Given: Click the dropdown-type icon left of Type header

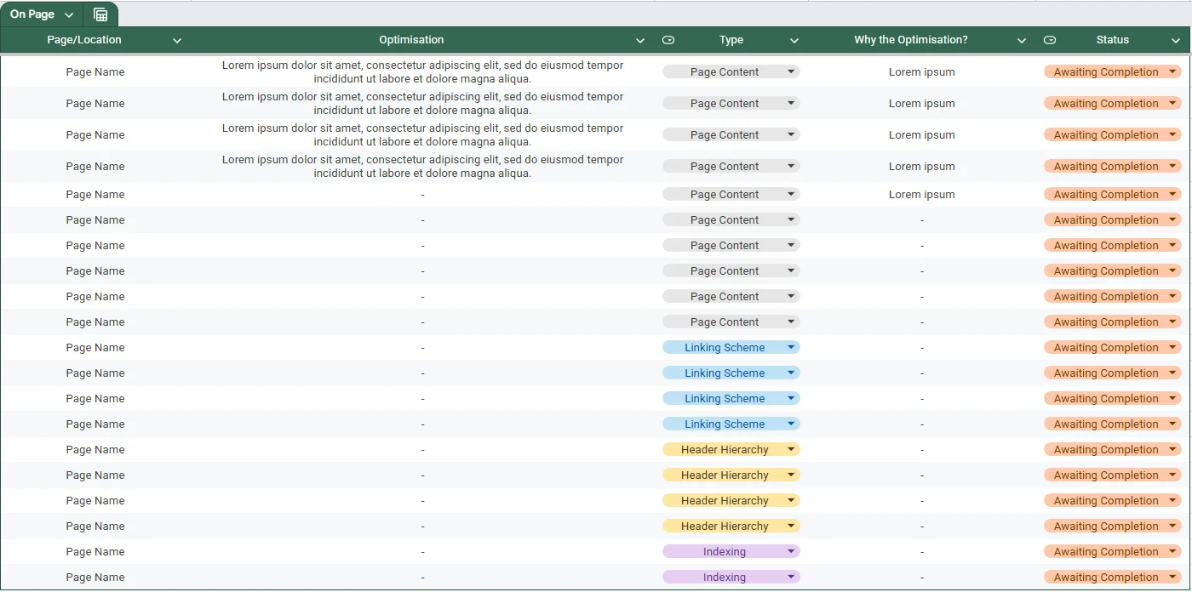Looking at the screenshot, I should (x=668, y=40).
